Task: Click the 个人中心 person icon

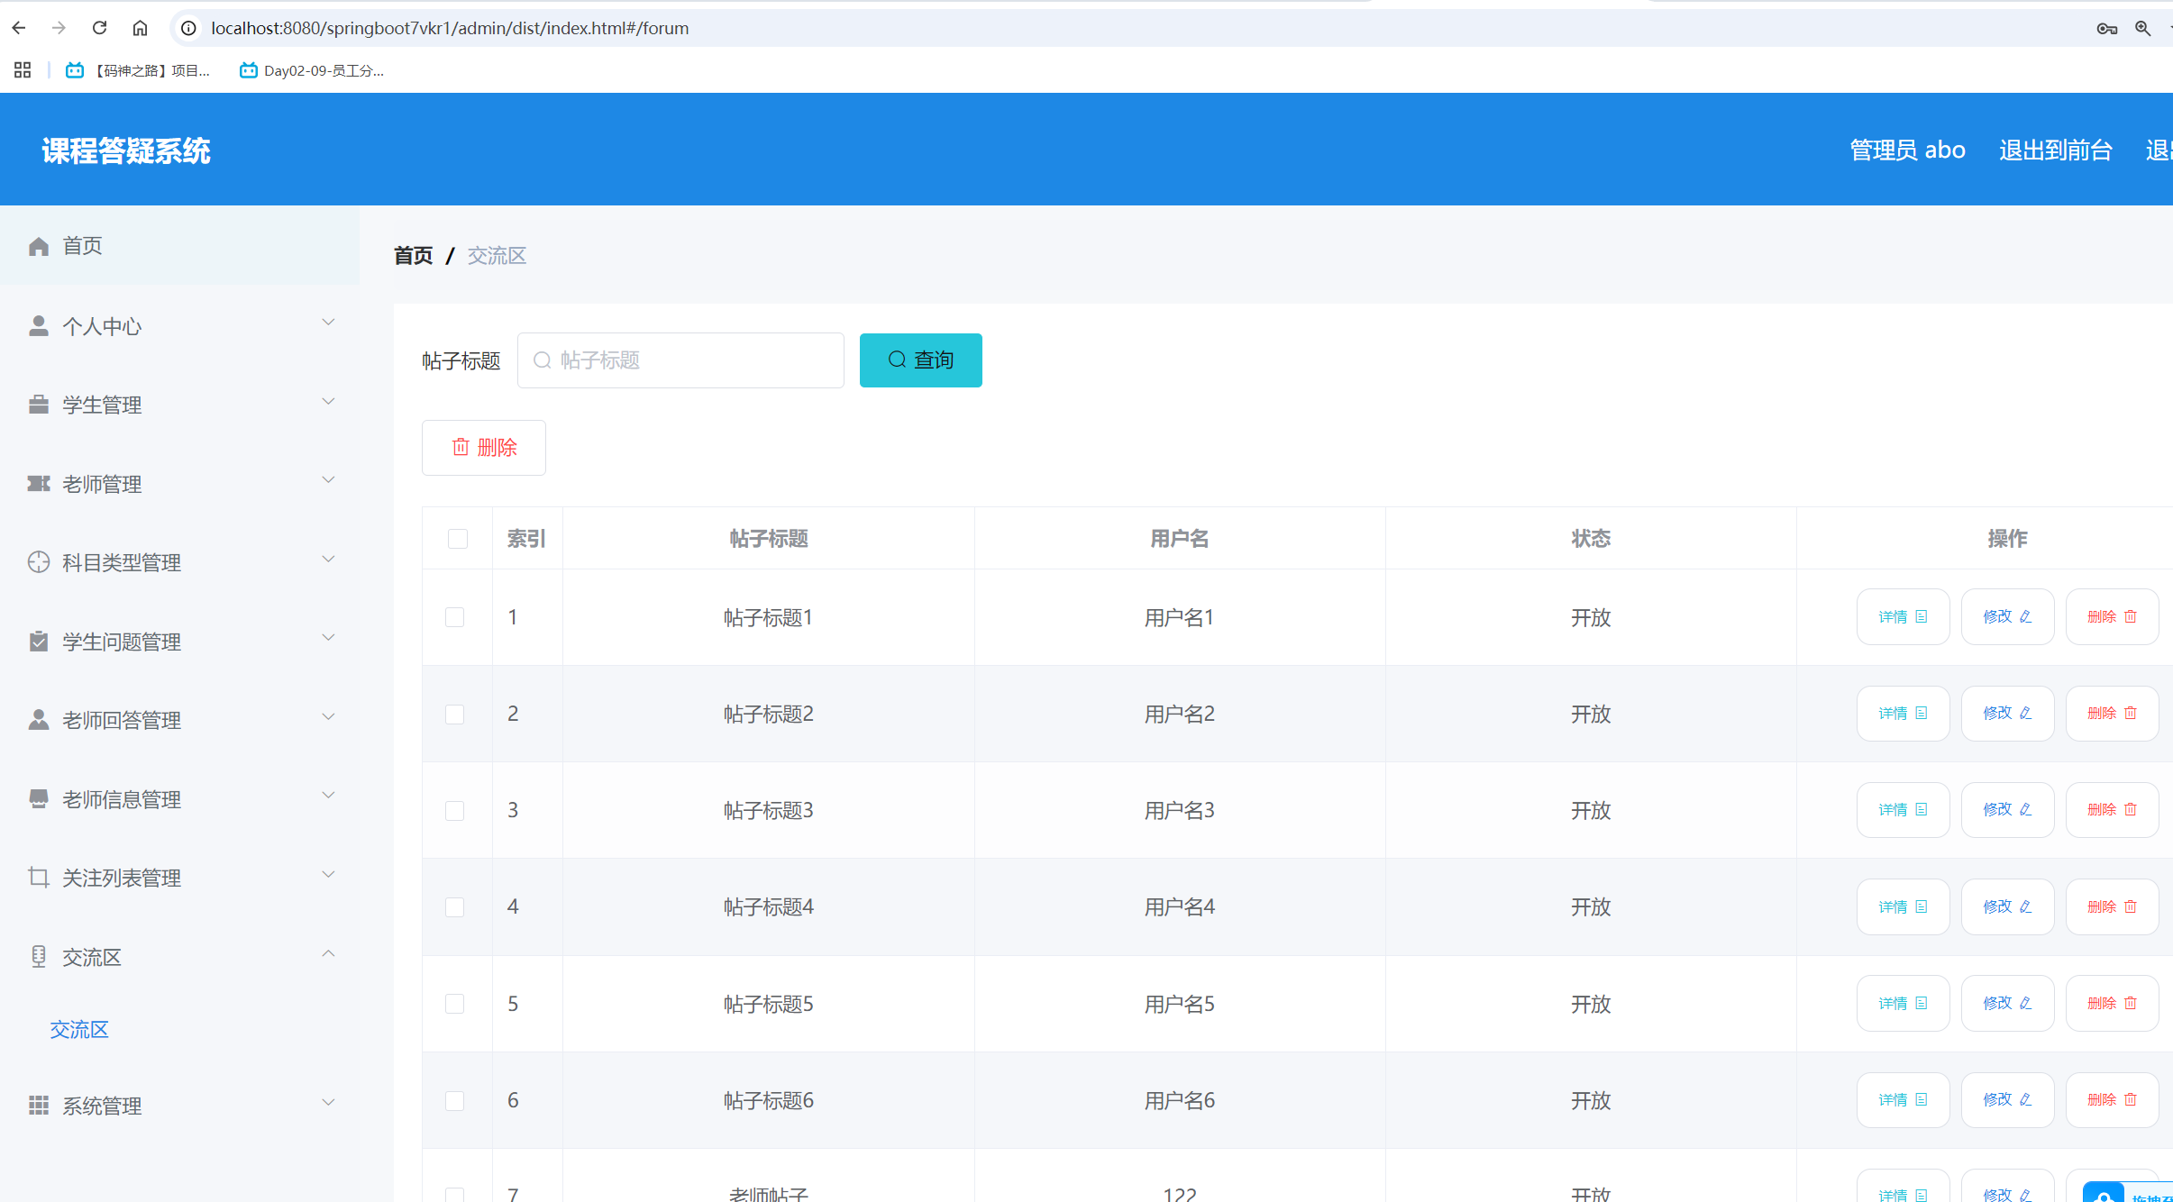Action: [39, 325]
